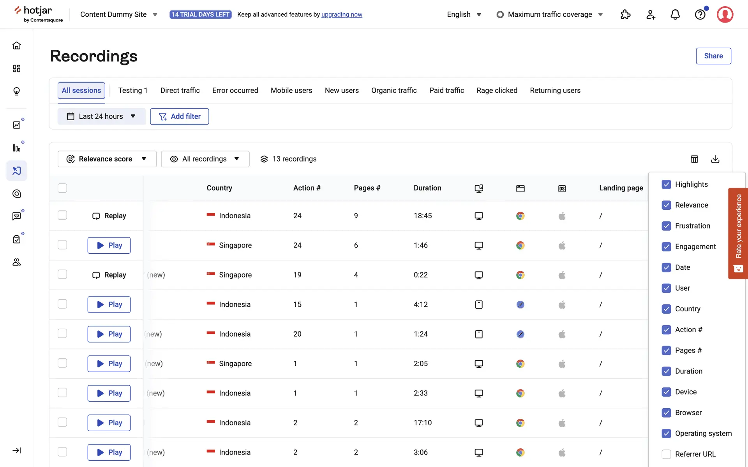Click the Add filter button

click(x=179, y=116)
